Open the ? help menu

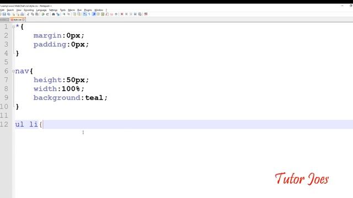point(106,10)
